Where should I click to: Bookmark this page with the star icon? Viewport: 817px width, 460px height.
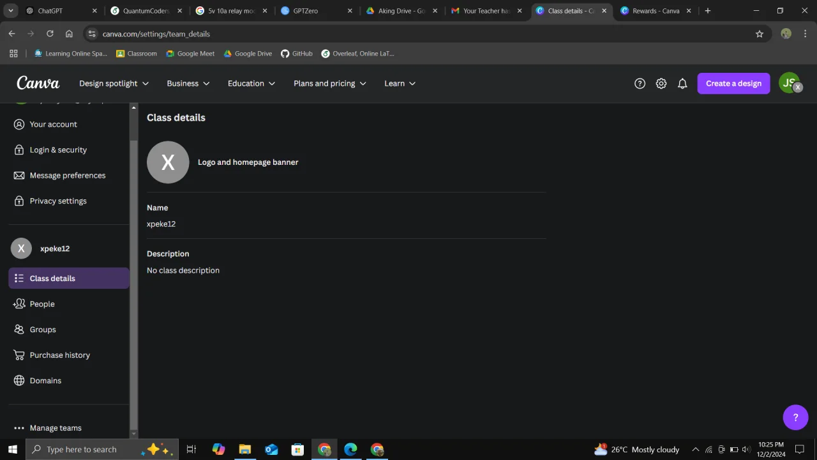(x=760, y=34)
